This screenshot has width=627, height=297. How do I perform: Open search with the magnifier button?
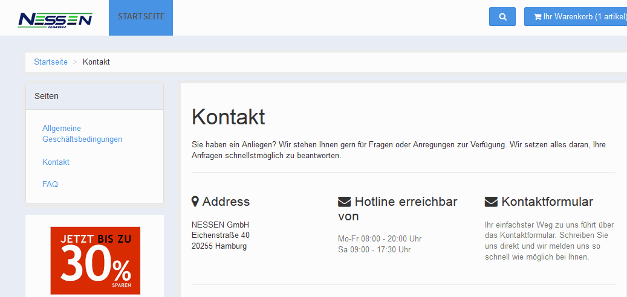tap(502, 17)
